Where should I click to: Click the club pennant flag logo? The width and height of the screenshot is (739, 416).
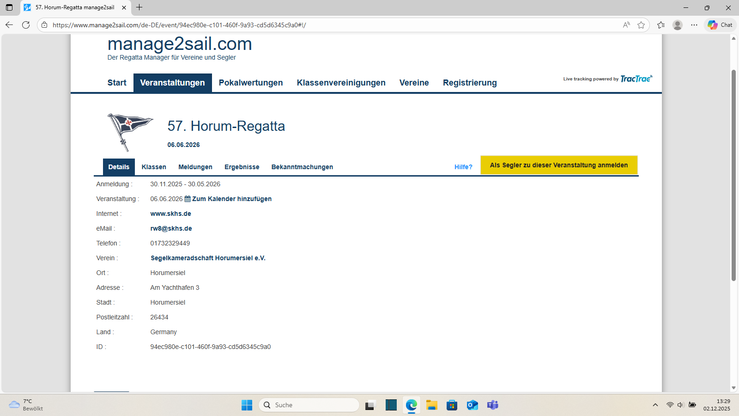coord(130,132)
